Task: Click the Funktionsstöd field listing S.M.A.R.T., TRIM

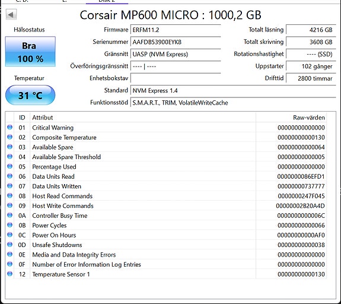Action: [233, 103]
